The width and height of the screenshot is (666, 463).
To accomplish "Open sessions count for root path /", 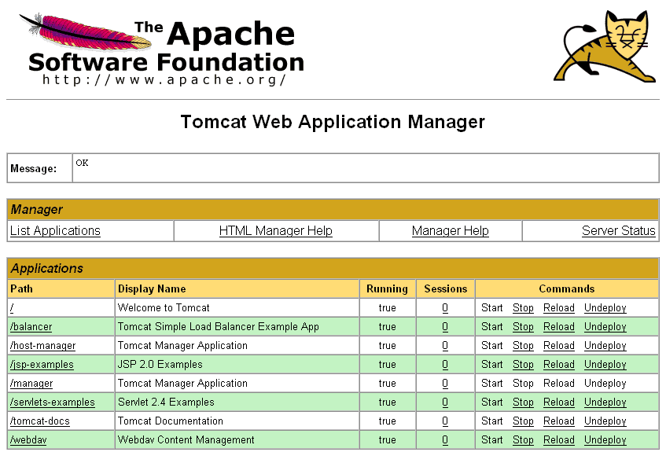I will click(x=445, y=308).
